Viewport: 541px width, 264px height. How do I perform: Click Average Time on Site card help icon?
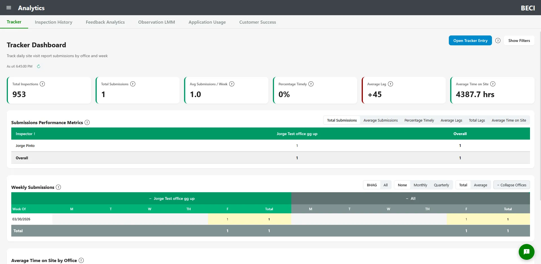click(x=493, y=84)
